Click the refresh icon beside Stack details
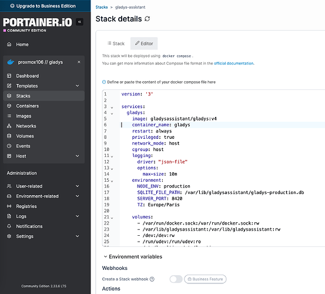The width and height of the screenshot is (325, 294). pyautogui.click(x=147, y=19)
